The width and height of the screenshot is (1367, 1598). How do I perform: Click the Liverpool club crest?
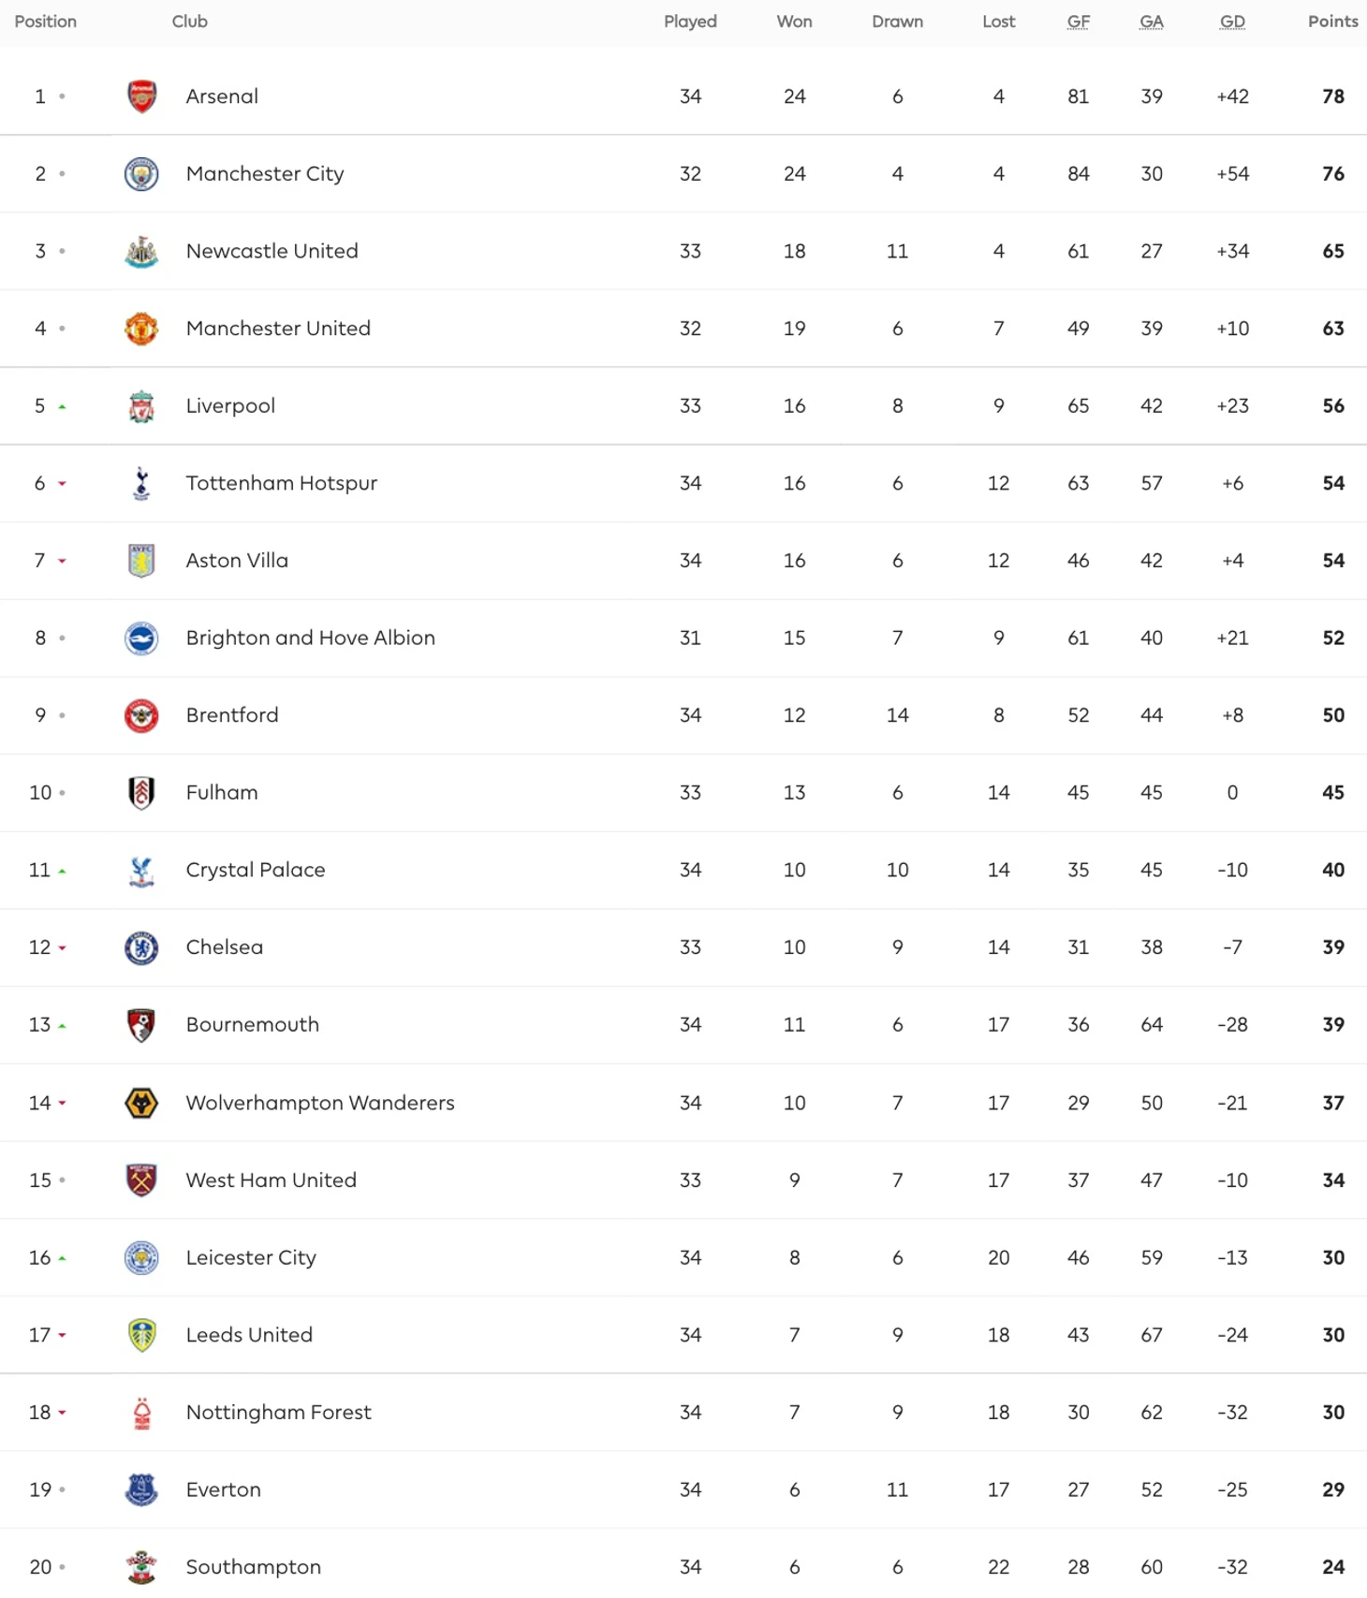pyautogui.click(x=141, y=406)
